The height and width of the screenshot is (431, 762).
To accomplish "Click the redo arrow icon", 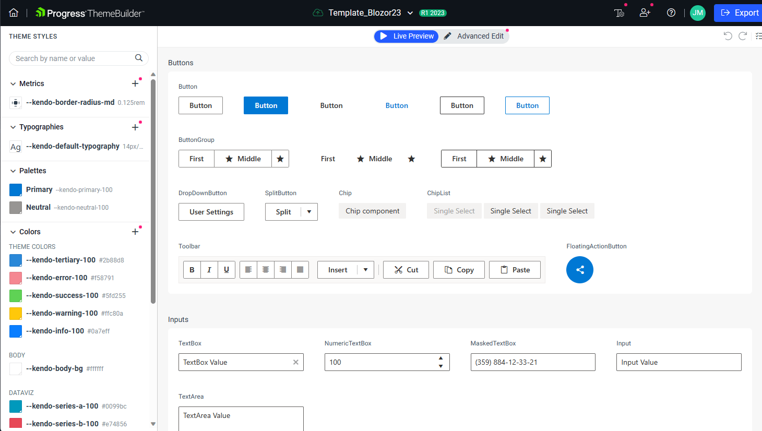I will tap(743, 36).
